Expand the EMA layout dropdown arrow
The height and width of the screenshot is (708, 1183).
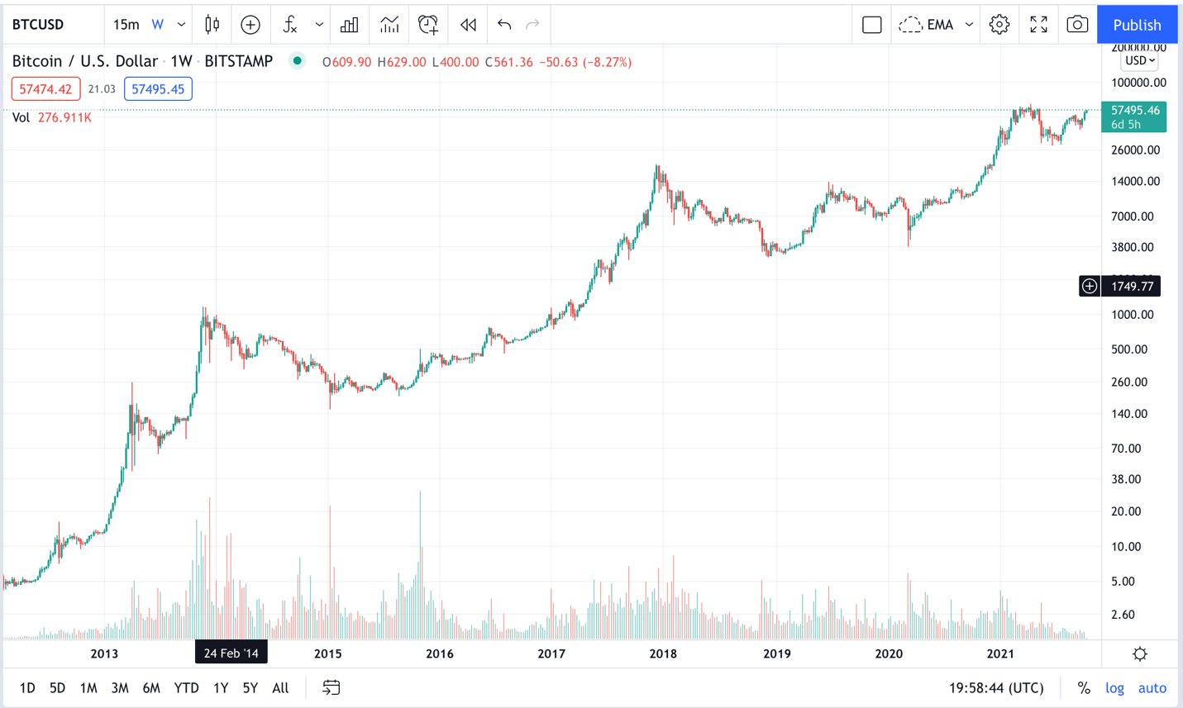click(x=970, y=25)
